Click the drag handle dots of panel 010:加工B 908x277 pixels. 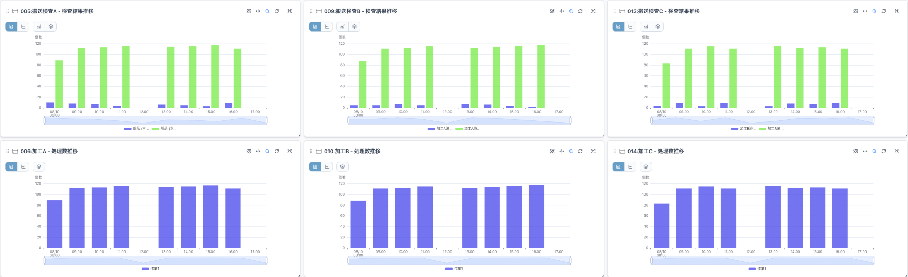[311, 151]
